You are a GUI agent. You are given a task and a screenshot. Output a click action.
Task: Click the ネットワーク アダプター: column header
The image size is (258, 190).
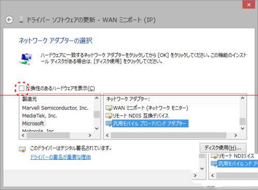point(128,99)
